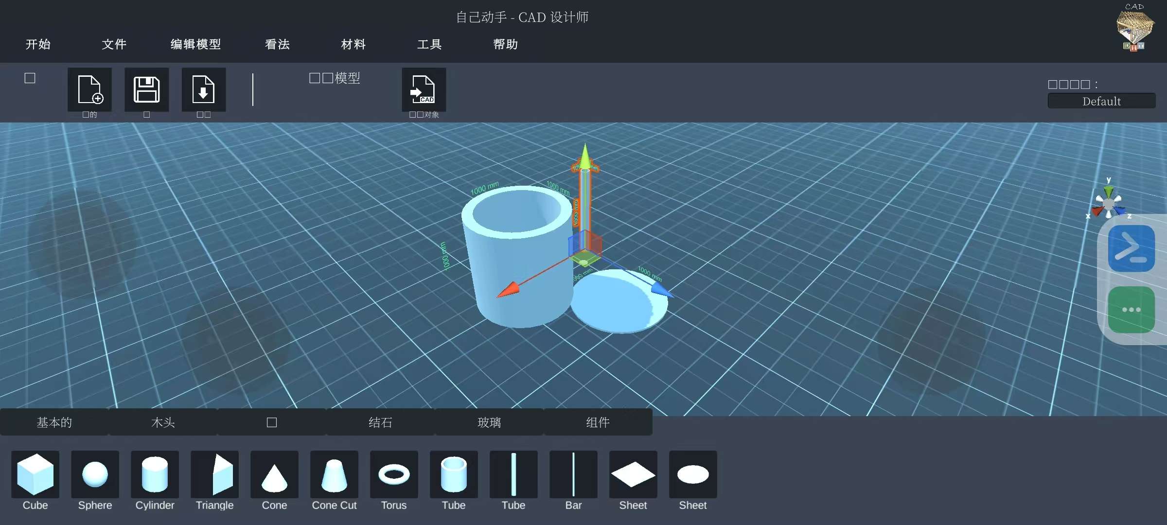The height and width of the screenshot is (525, 1167).
Task: Insert the square Sheet shape
Action: tap(633, 474)
